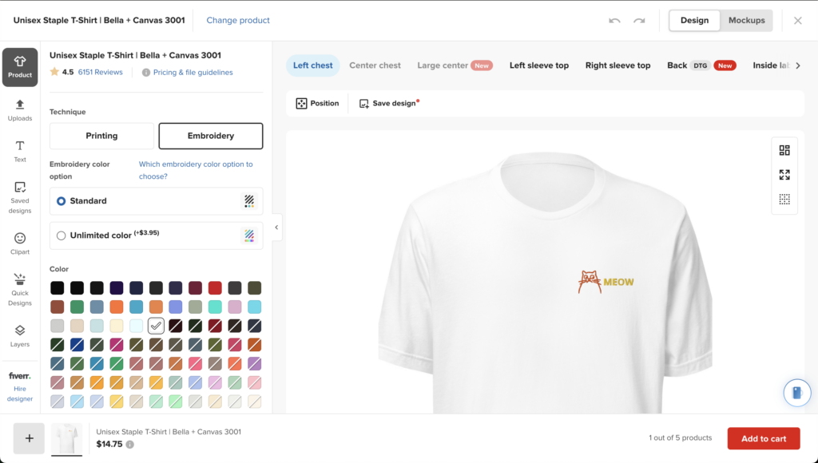Open Saved designs panel
Image resolution: width=818 pixels, height=463 pixels.
[x=20, y=198]
